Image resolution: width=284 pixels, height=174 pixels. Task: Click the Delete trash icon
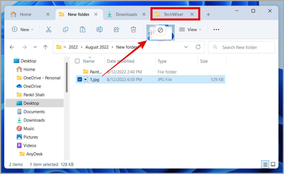[x=133, y=29]
